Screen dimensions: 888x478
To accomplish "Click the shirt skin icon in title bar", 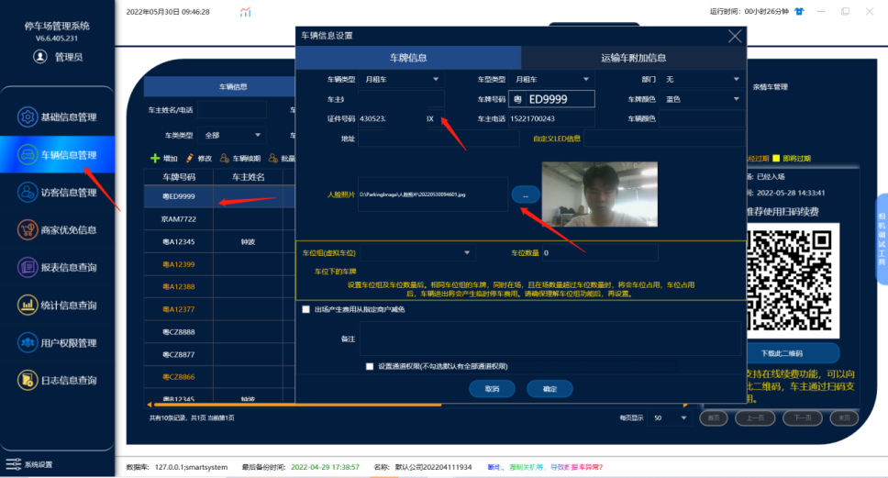I will click(799, 11).
